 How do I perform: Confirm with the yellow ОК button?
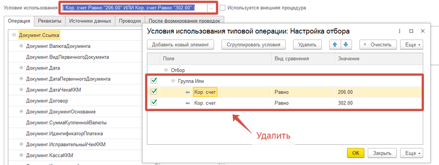(x=356, y=153)
